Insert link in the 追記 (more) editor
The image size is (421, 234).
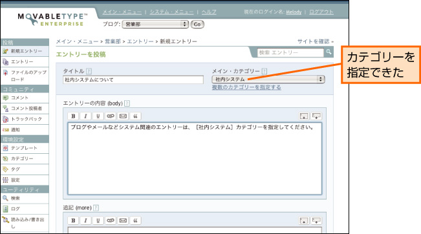[111, 220]
